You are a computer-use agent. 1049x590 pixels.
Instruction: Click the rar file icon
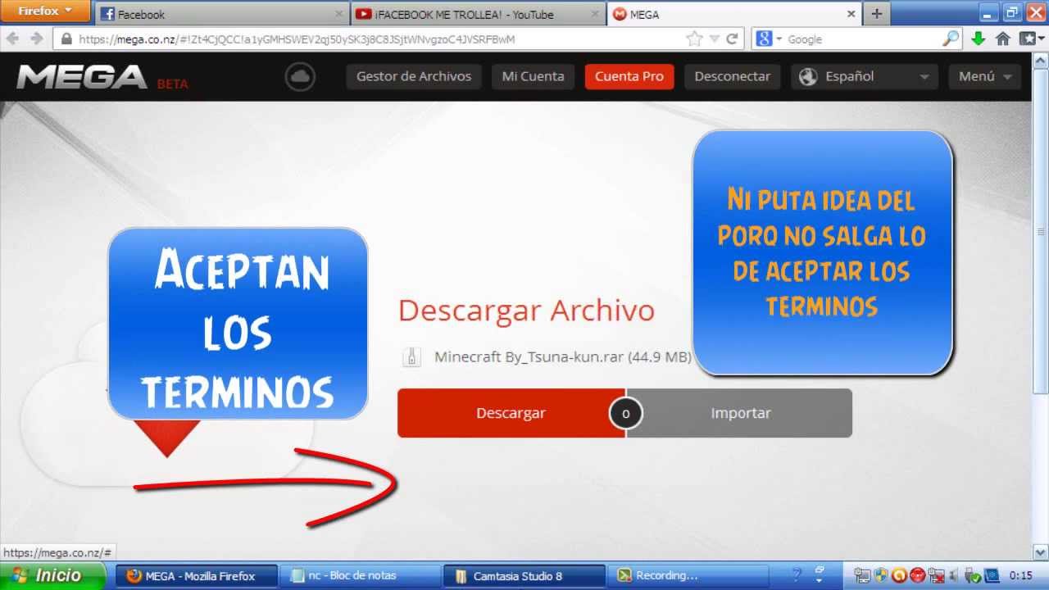point(411,356)
